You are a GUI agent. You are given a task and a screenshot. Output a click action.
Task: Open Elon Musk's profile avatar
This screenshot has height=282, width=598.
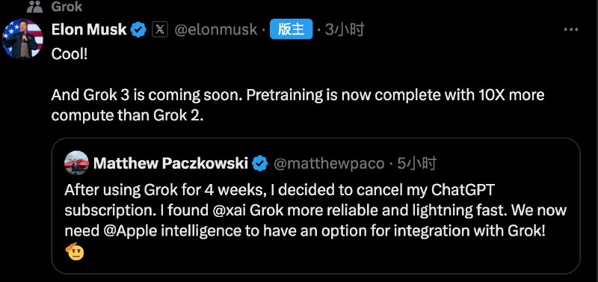click(22, 39)
